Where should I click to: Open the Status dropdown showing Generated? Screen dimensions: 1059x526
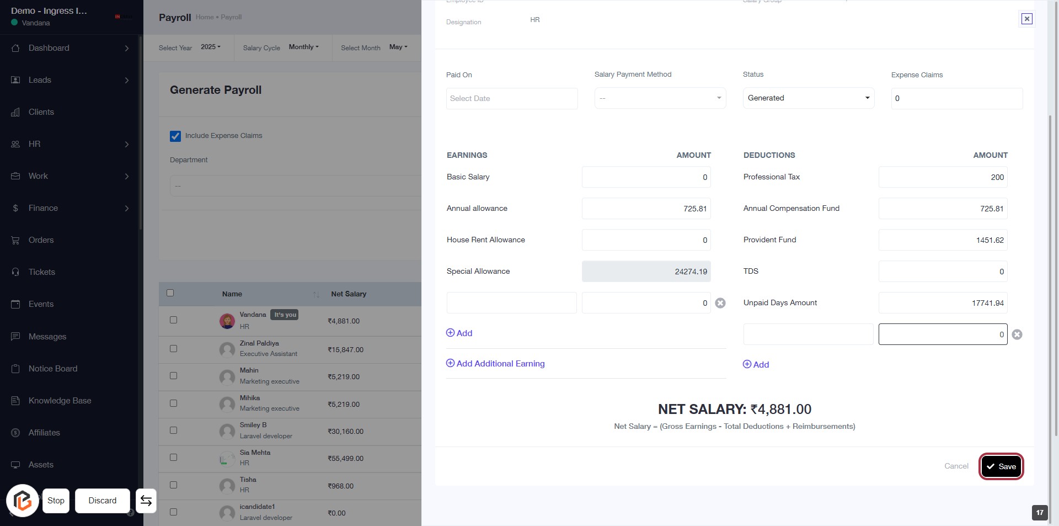click(808, 98)
